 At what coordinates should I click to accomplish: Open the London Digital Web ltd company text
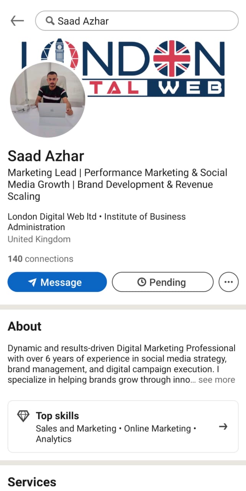coord(52,216)
